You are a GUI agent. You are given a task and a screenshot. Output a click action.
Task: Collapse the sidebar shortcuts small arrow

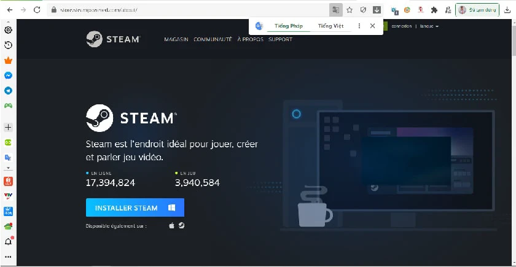point(8,168)
